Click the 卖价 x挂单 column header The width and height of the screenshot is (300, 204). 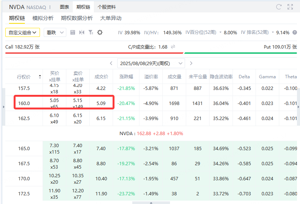pyautogui.click(x=78, y=76)
